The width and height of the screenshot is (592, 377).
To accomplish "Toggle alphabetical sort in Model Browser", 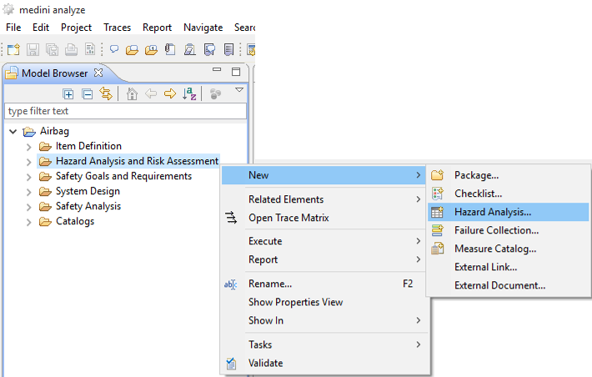I will click(189, 93).
